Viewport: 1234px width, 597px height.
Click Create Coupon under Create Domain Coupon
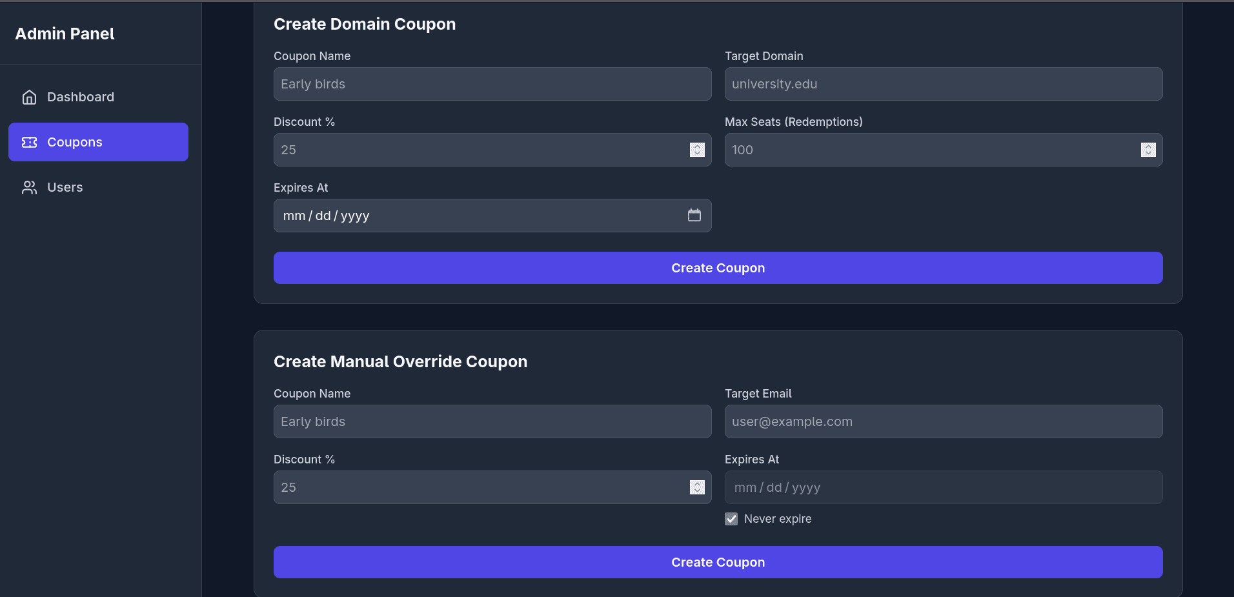[x=718, y=267]
